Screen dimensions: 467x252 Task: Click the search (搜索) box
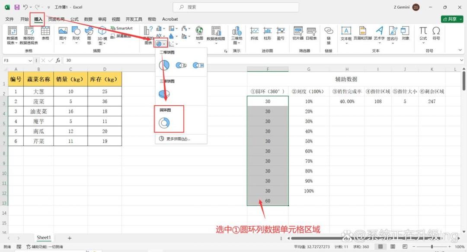(x=236, y=7)
